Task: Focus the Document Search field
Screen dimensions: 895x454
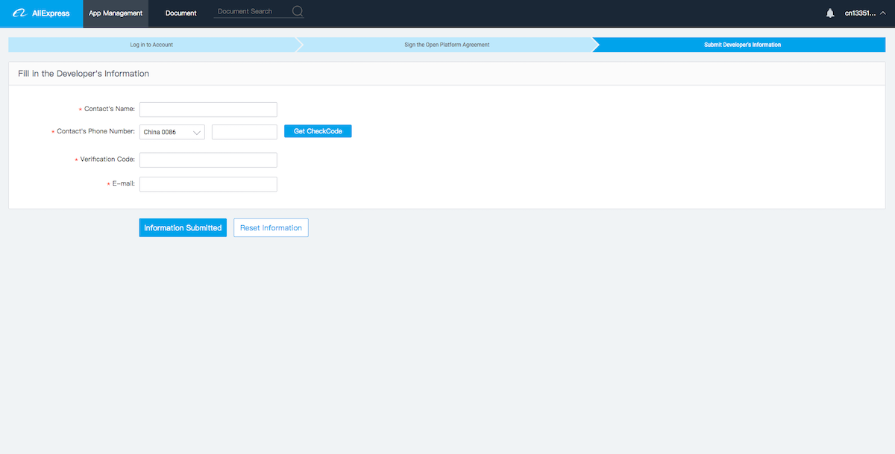Action: coord(250,12)
